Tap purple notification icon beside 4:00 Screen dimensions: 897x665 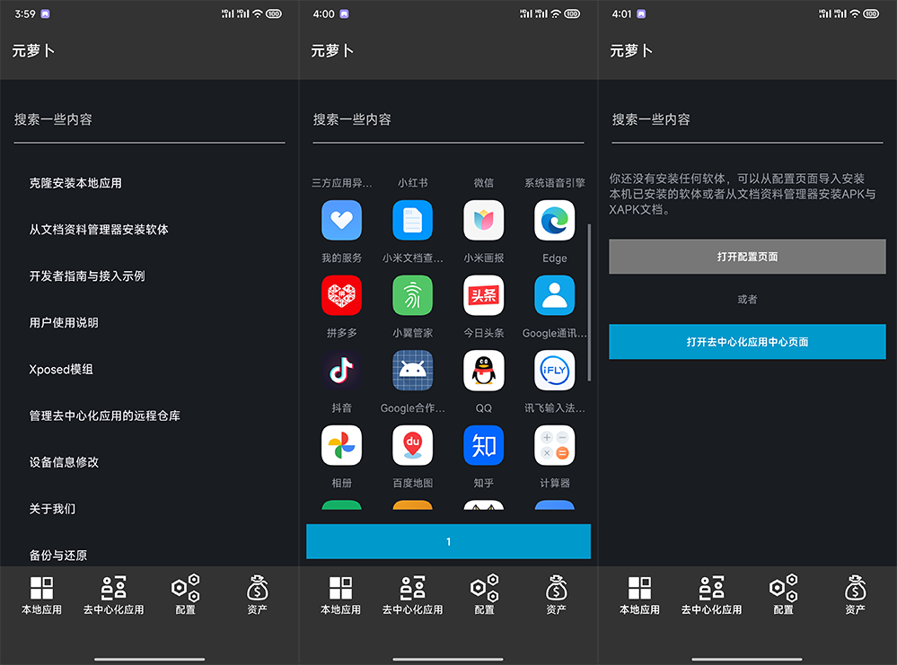coord(345,13)
